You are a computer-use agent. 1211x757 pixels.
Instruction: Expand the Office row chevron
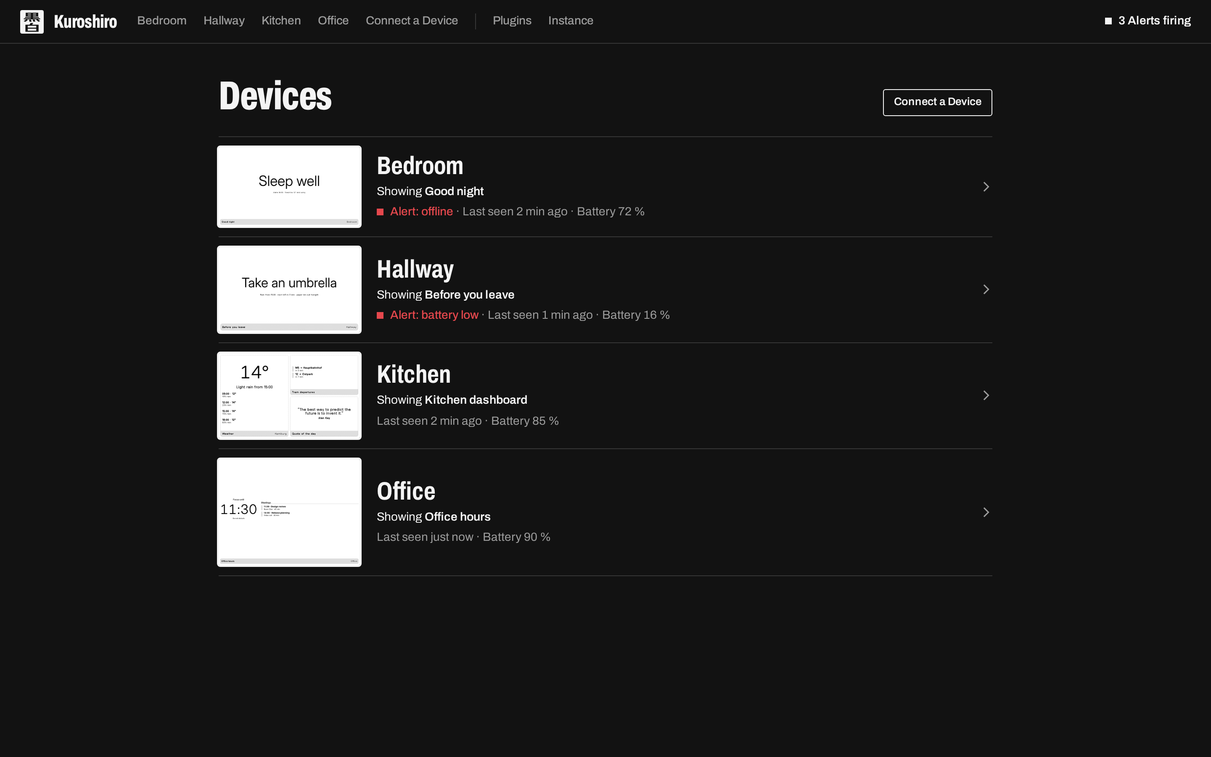point(986,512)
